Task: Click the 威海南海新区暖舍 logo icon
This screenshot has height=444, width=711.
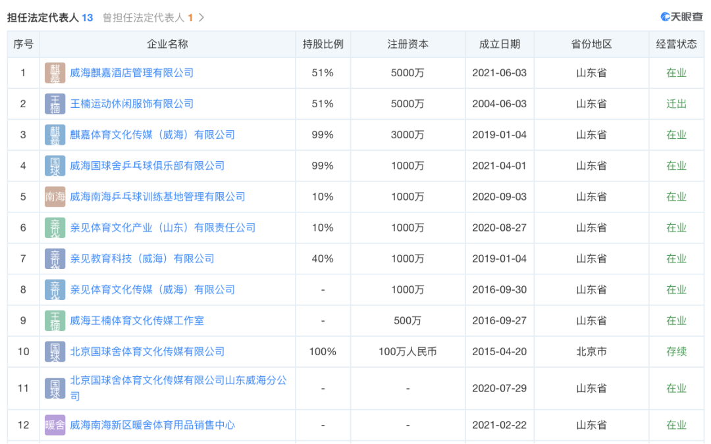Action: 55,425
